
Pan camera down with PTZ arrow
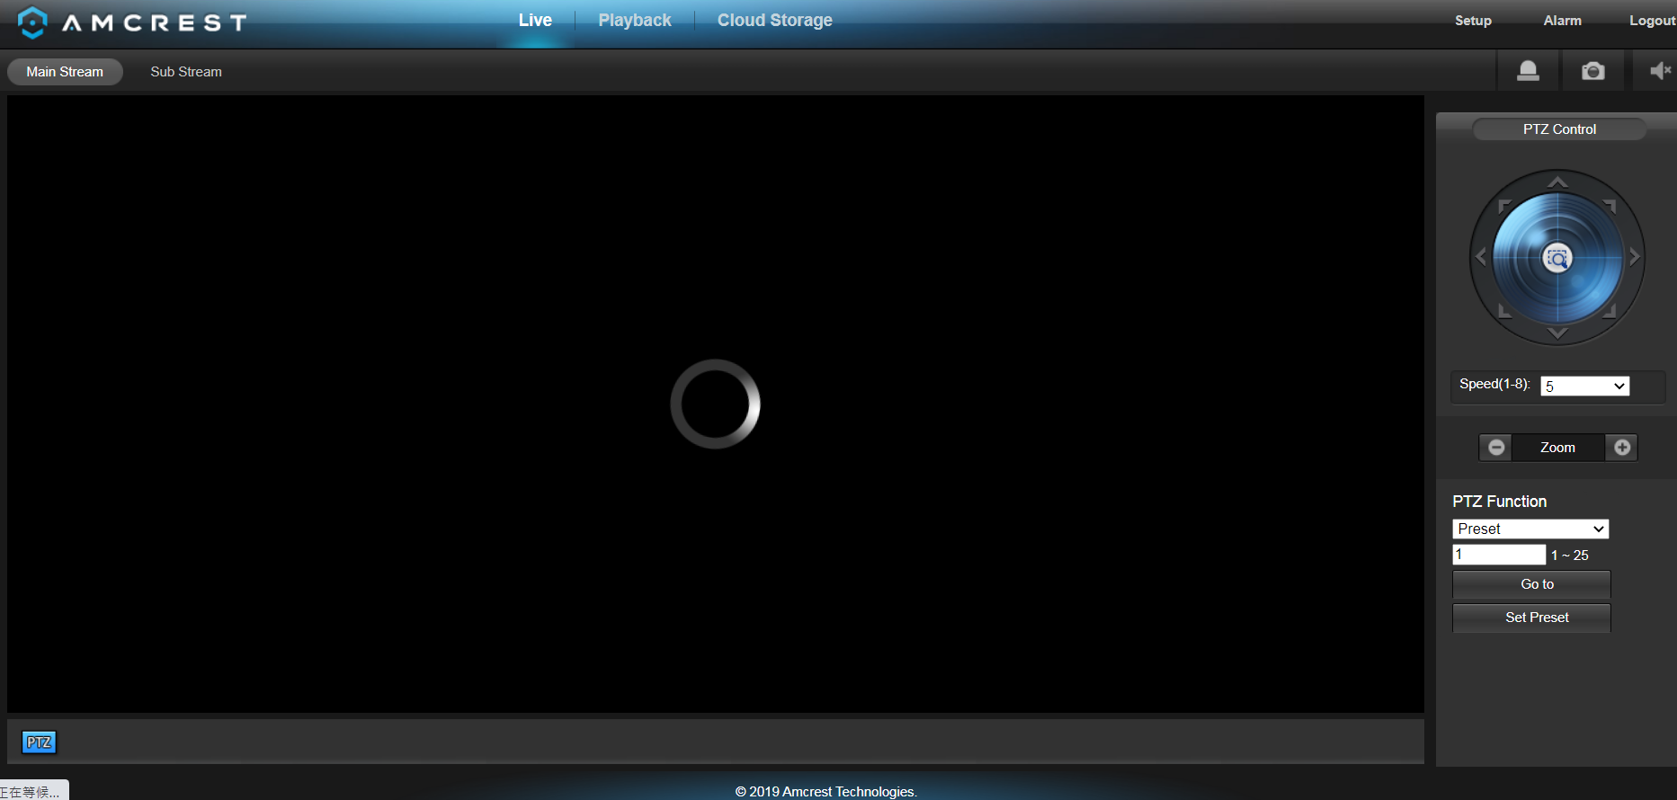(1557, 333)
